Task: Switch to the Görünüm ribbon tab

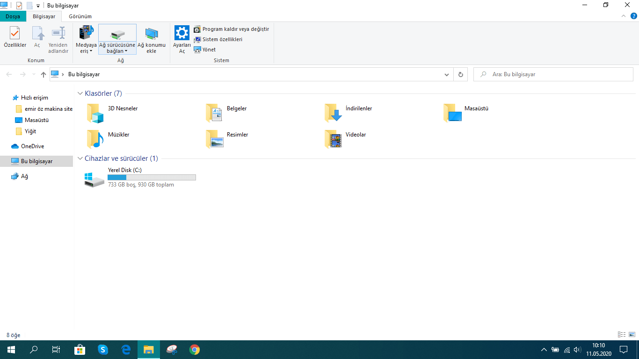Action: pyautogui.click(x=80, y=16)
